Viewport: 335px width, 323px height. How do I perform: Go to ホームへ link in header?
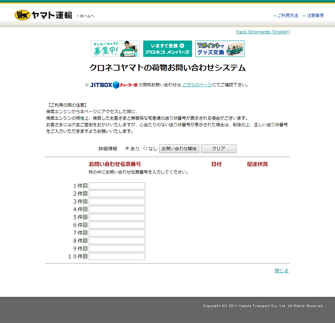[87, 16]
